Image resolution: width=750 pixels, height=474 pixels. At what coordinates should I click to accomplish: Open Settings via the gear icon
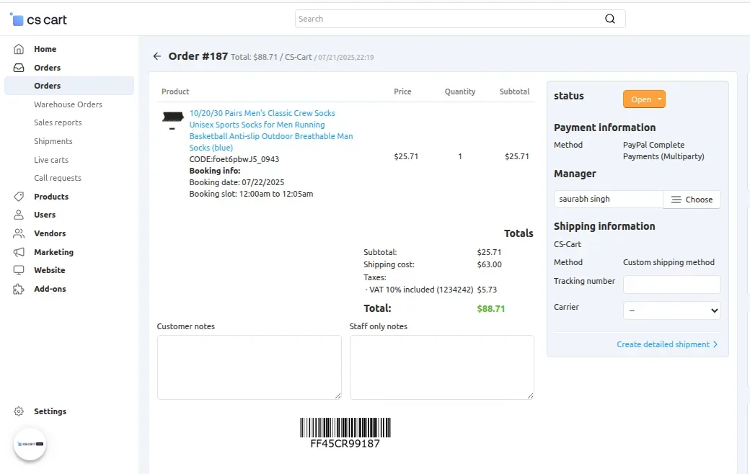[x=19, y=411]
